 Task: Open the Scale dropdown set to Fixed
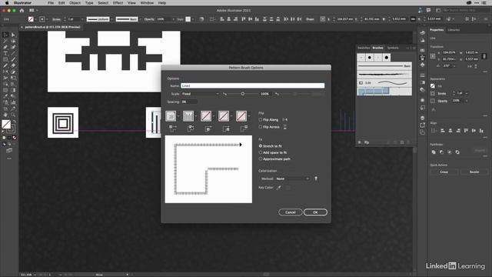(x=200, y=94)
